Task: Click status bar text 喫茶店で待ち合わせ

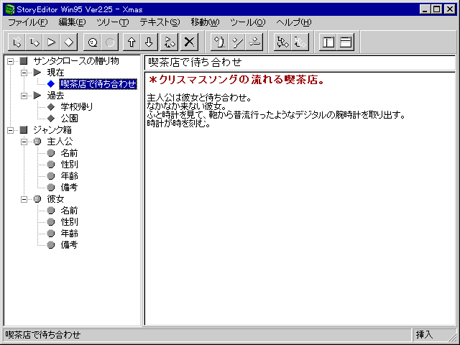Action: (x=43, y=334)
